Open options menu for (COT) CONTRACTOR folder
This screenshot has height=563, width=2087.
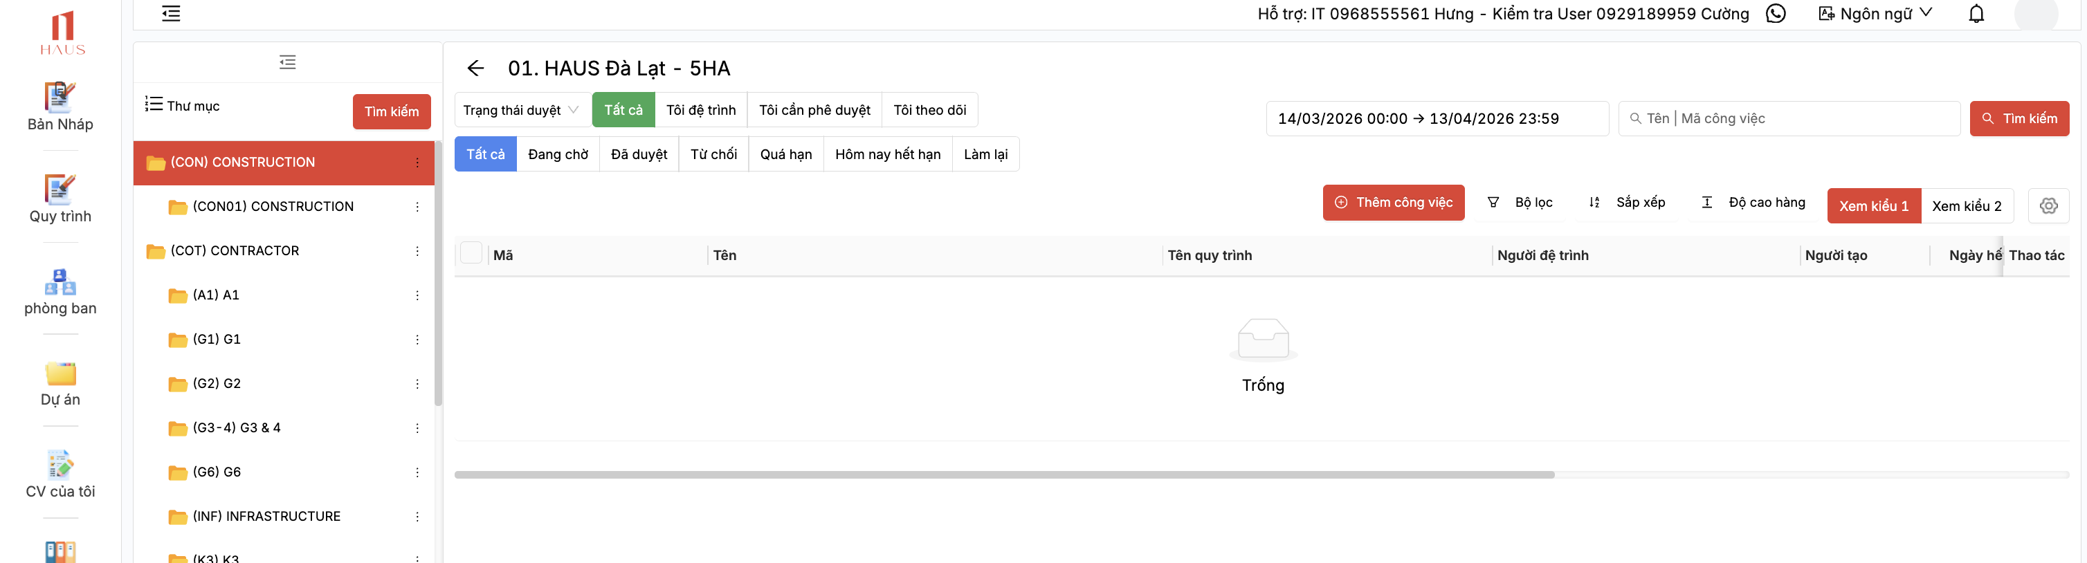417,251
